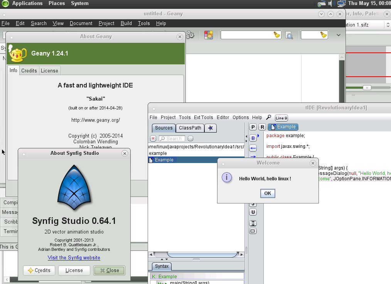
Task: Expand the Geany toolbar overflow chevron
Action: tap(339, 35)
